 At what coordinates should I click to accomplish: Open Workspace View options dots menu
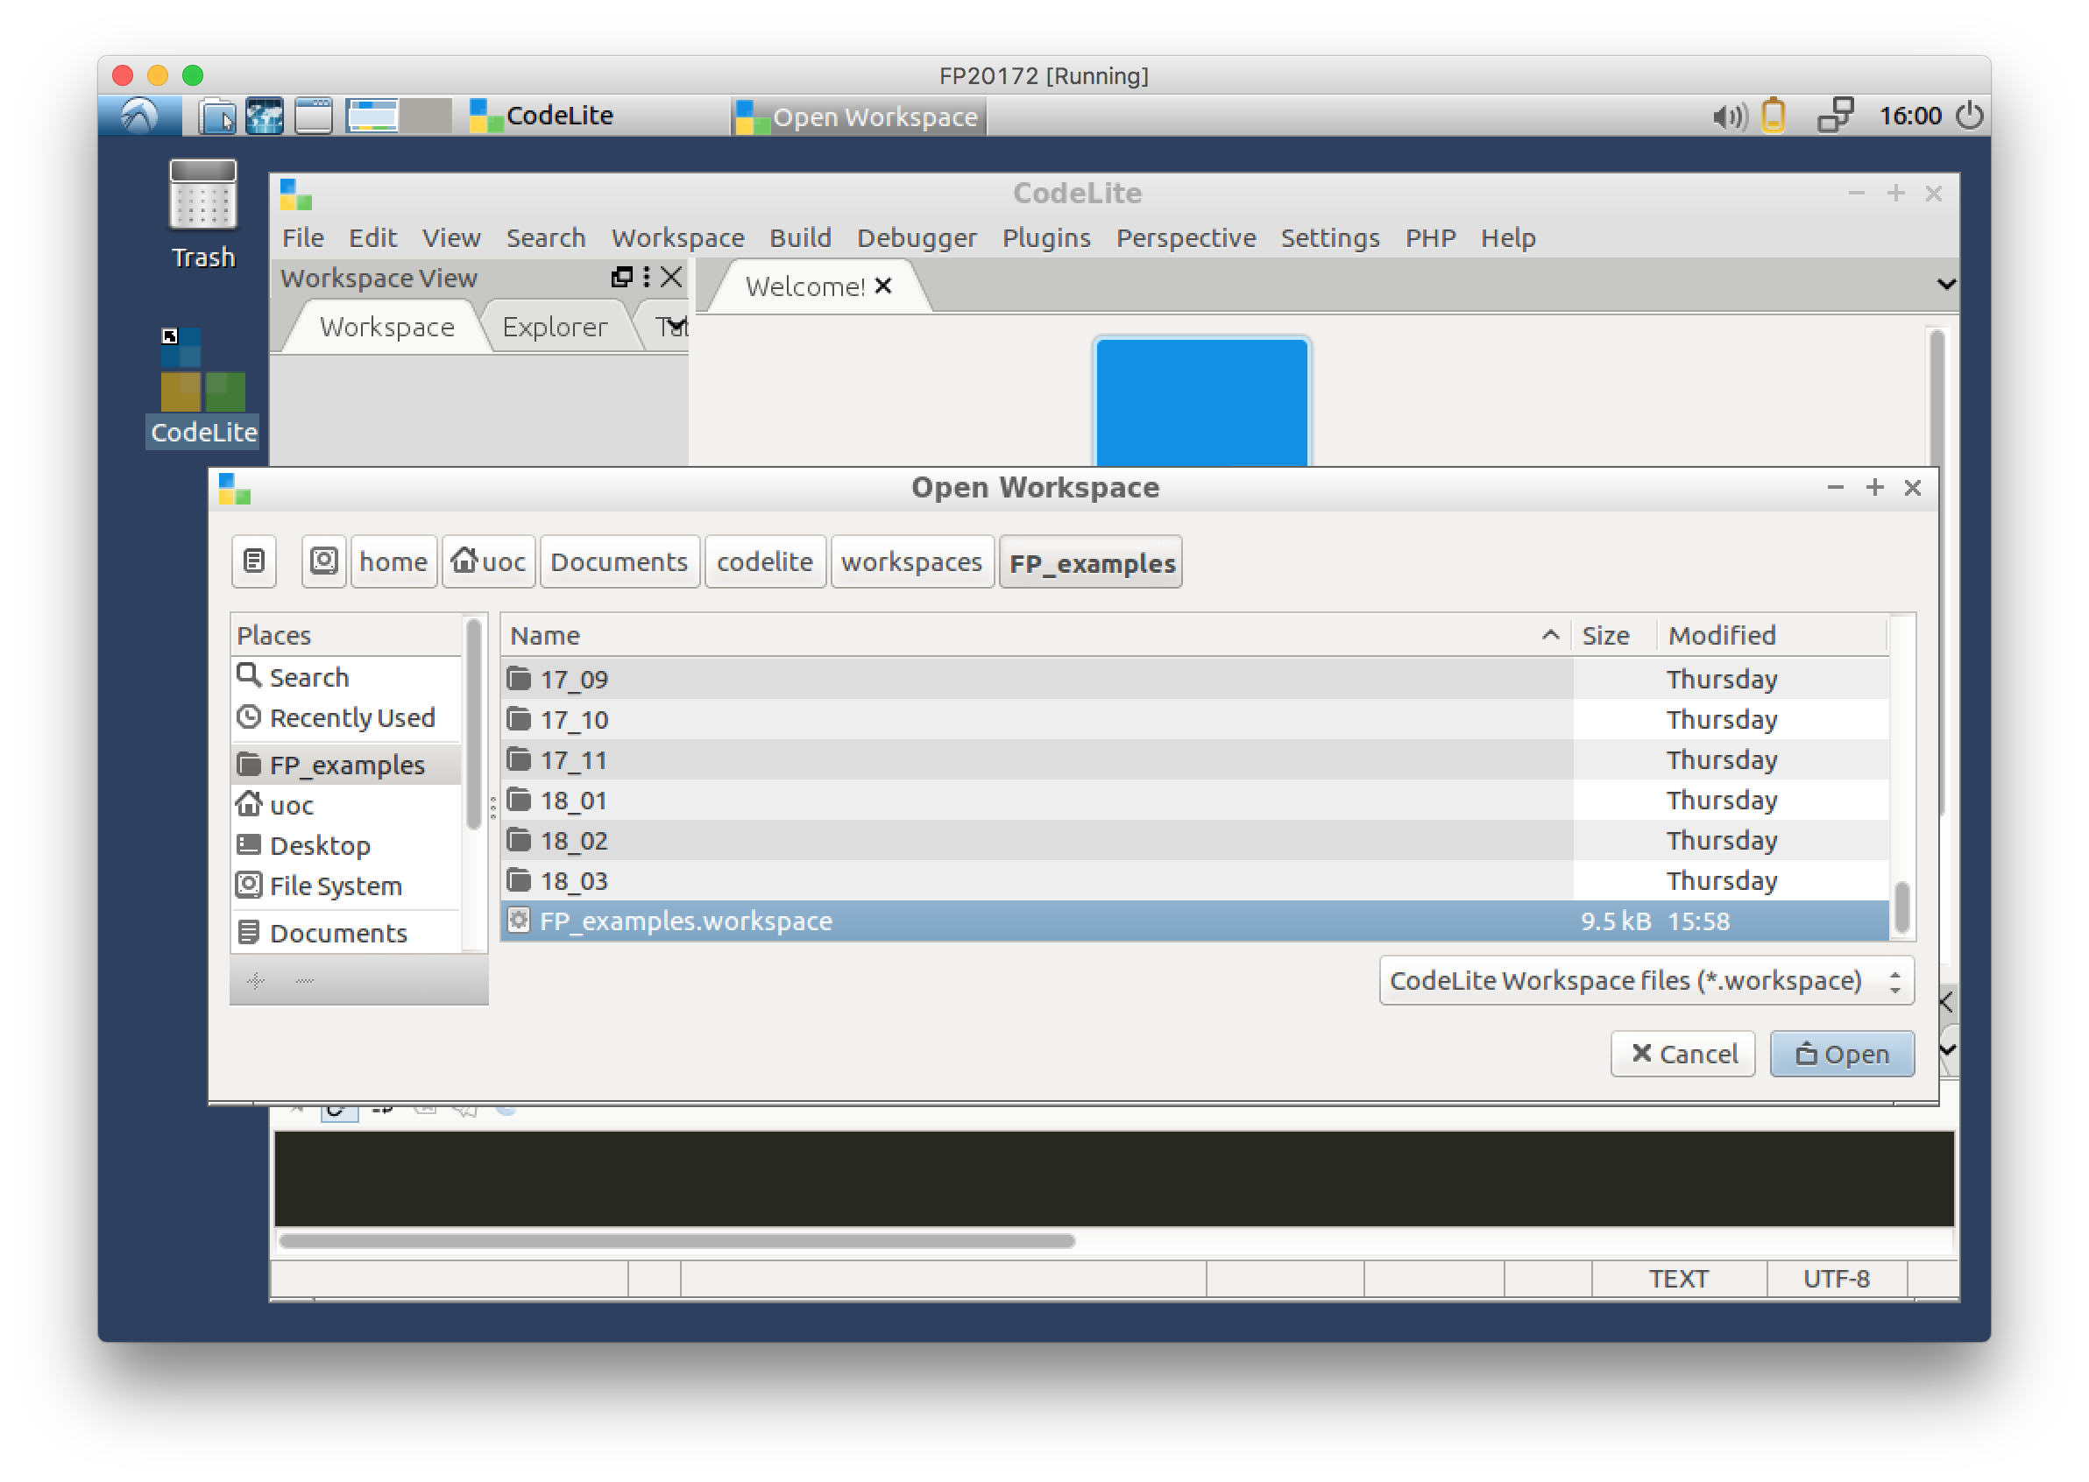647,277
